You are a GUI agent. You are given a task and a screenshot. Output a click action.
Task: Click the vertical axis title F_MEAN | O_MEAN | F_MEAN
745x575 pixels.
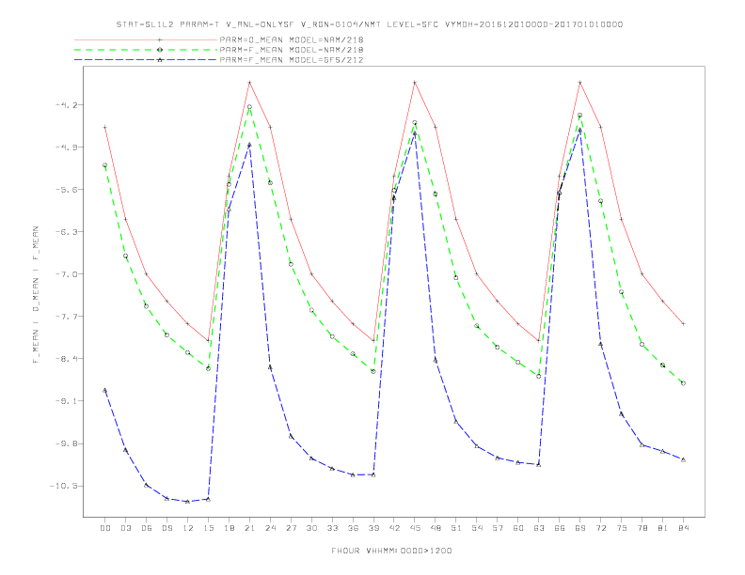pyautogui.click(x=36, y=295)
